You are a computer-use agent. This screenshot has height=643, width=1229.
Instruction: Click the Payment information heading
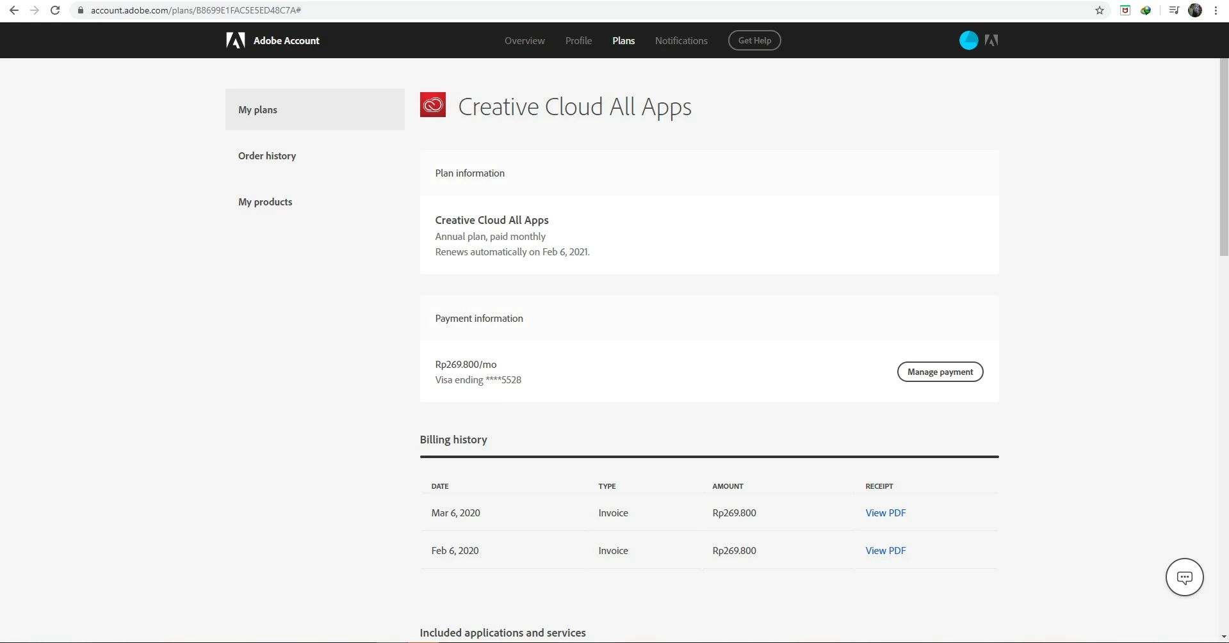[x=479, y=318]
